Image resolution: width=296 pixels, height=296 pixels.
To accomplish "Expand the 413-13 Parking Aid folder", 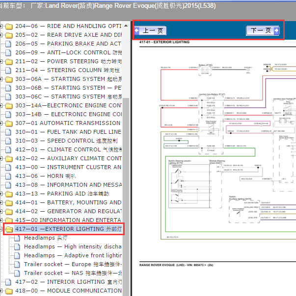I will click(x=1, y=194).
